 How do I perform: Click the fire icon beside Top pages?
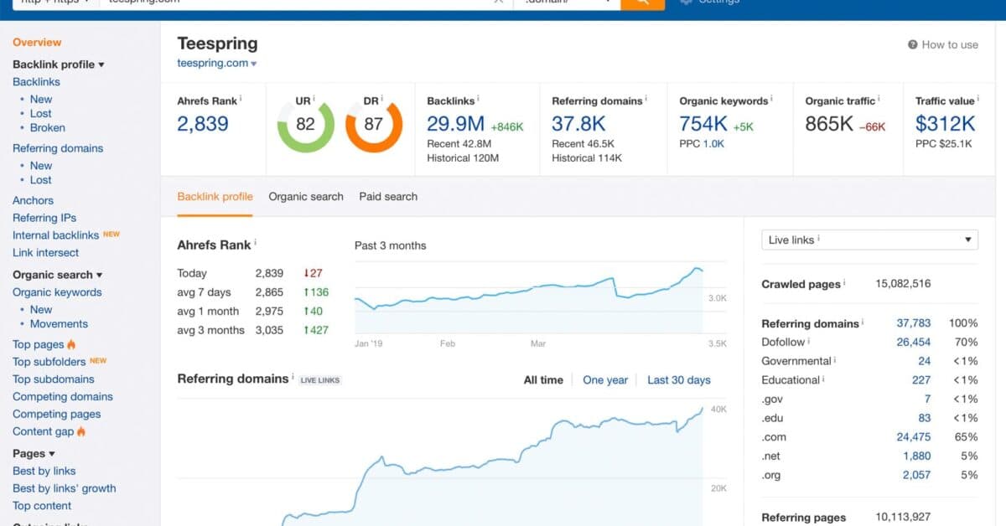pos(71,344)
